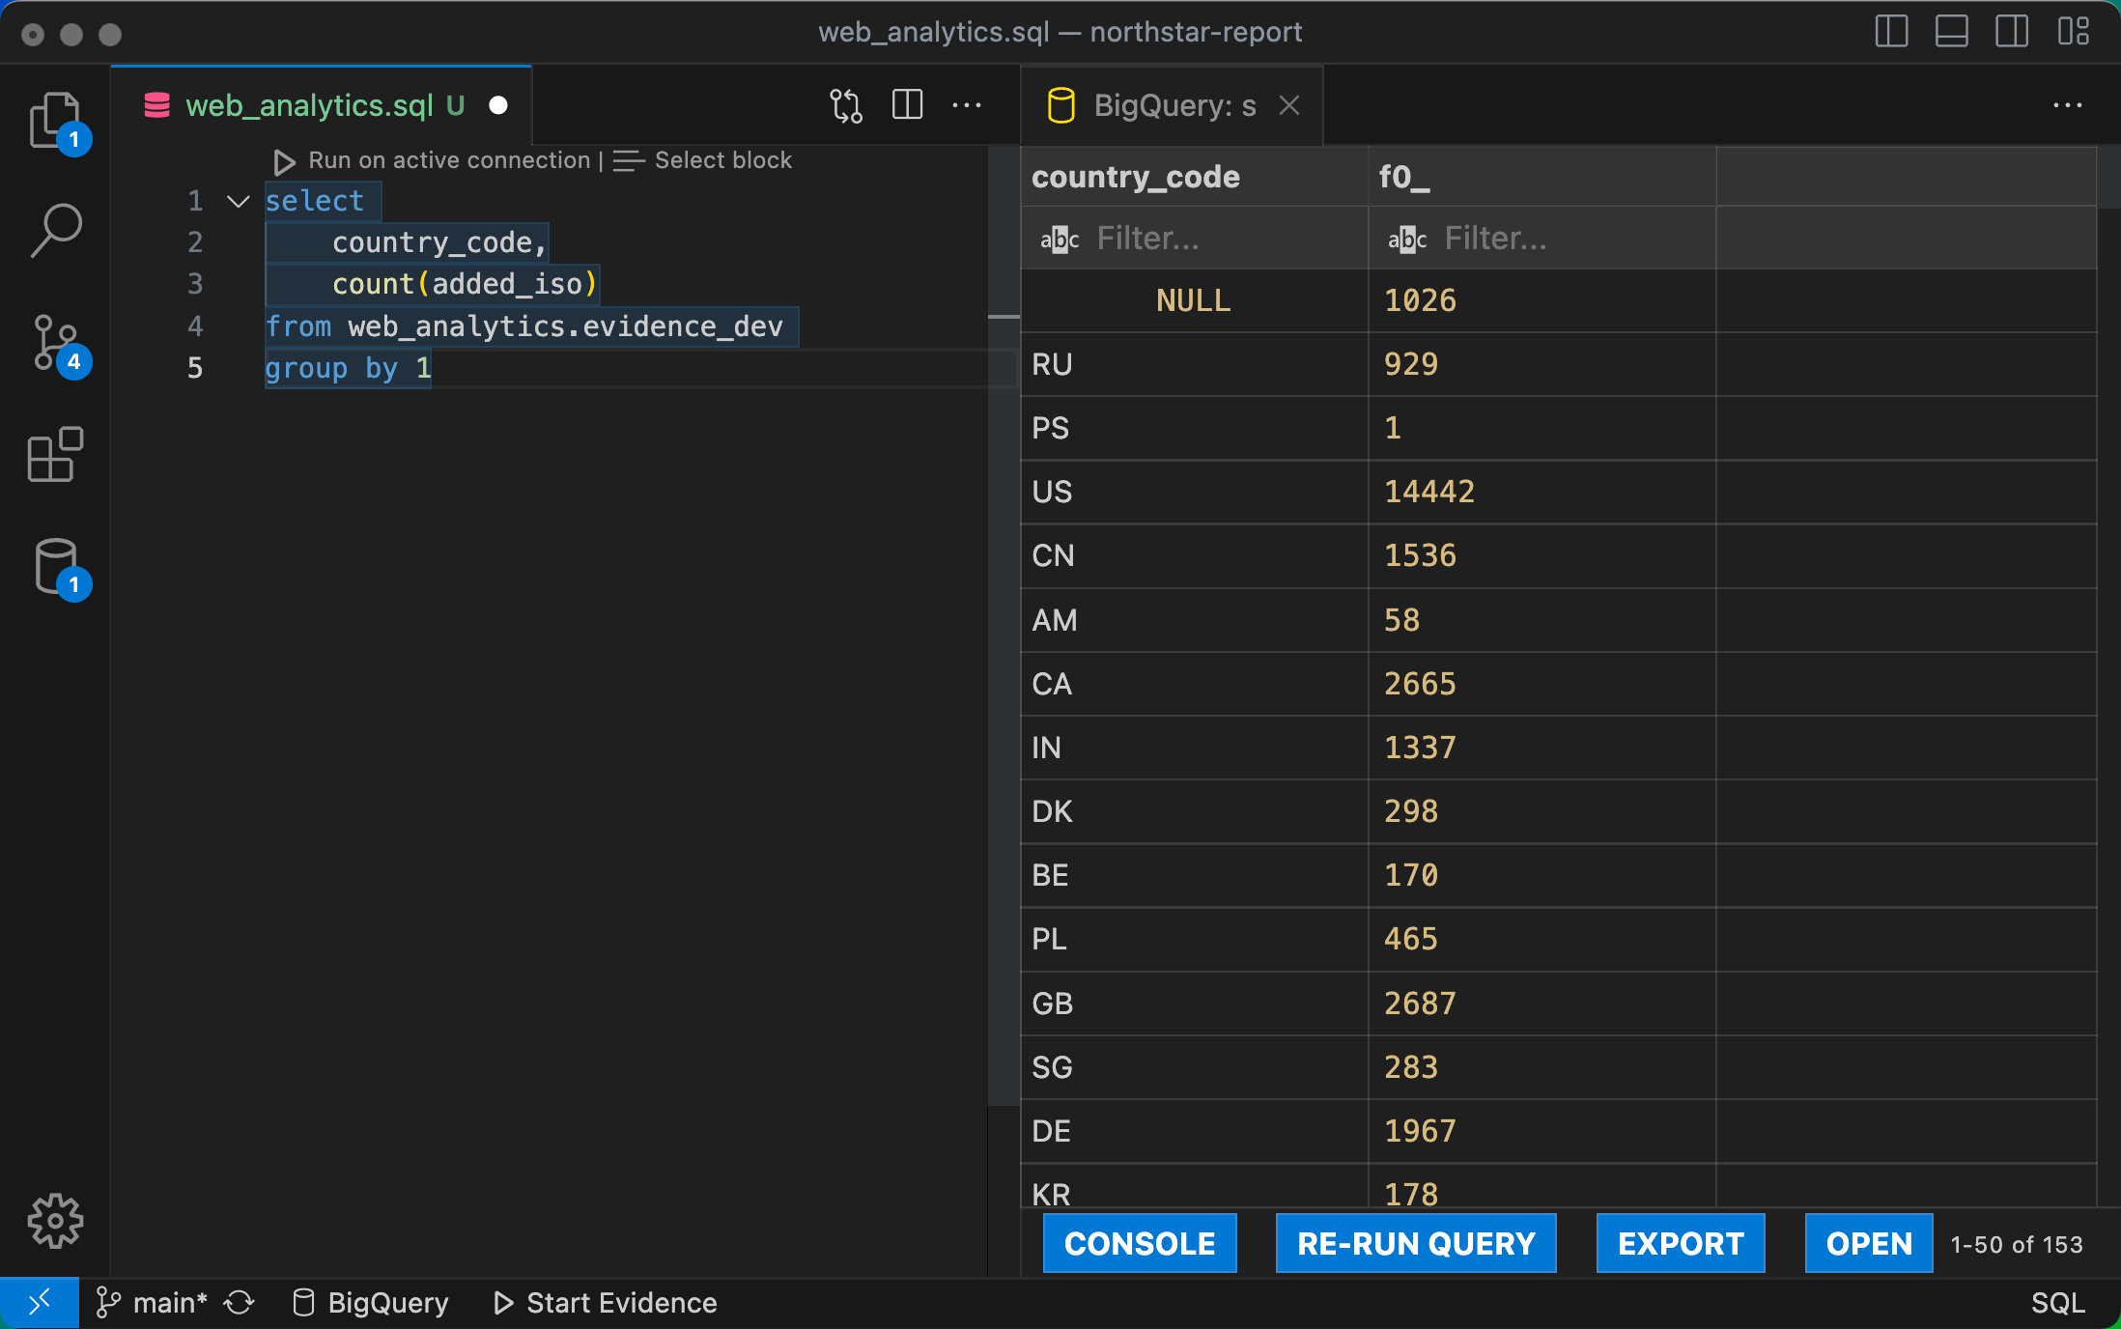Open customize layout menu
The height and width of the screenshot is (1329, 2121).
(x=2073, y=32)
